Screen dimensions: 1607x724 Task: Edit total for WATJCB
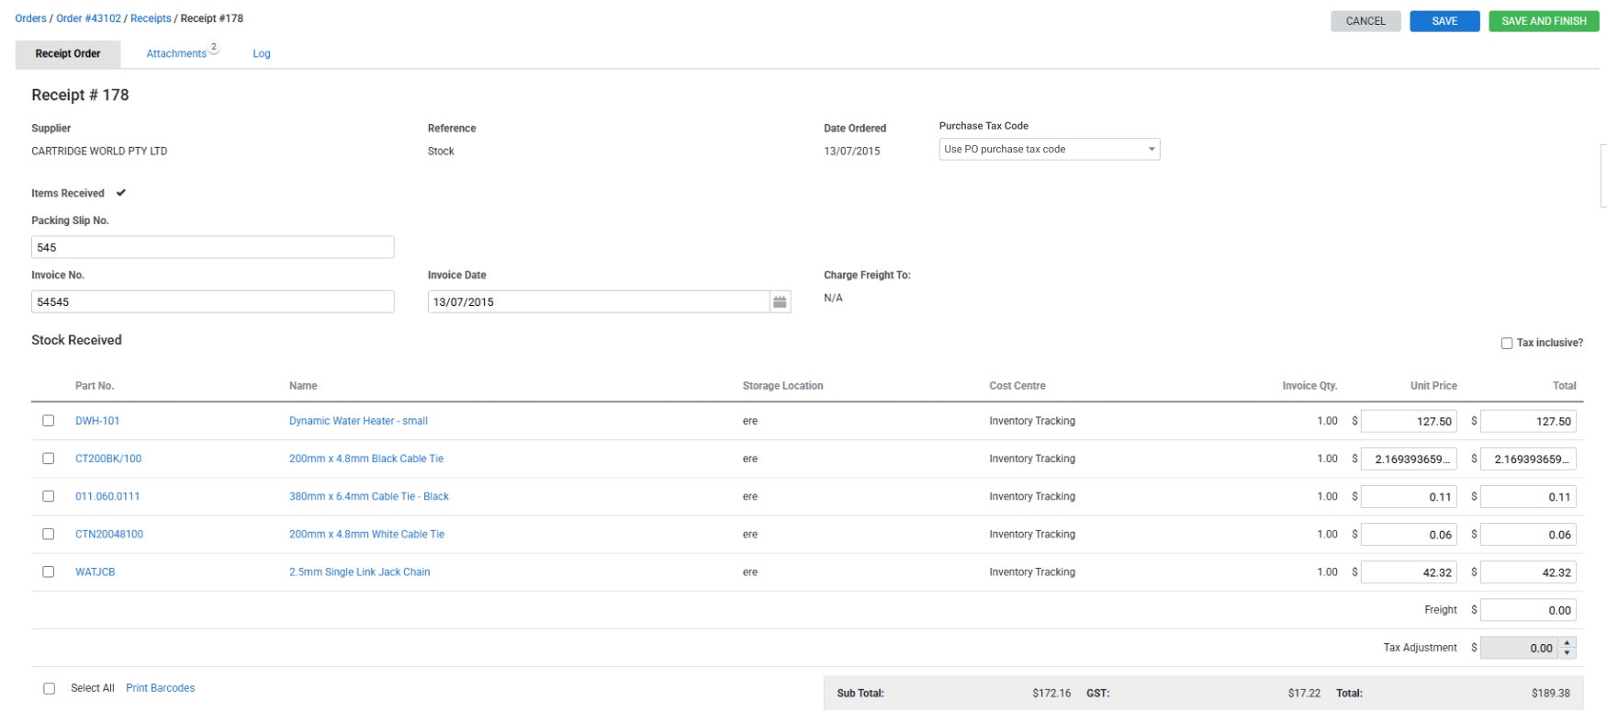[1528, 571]
